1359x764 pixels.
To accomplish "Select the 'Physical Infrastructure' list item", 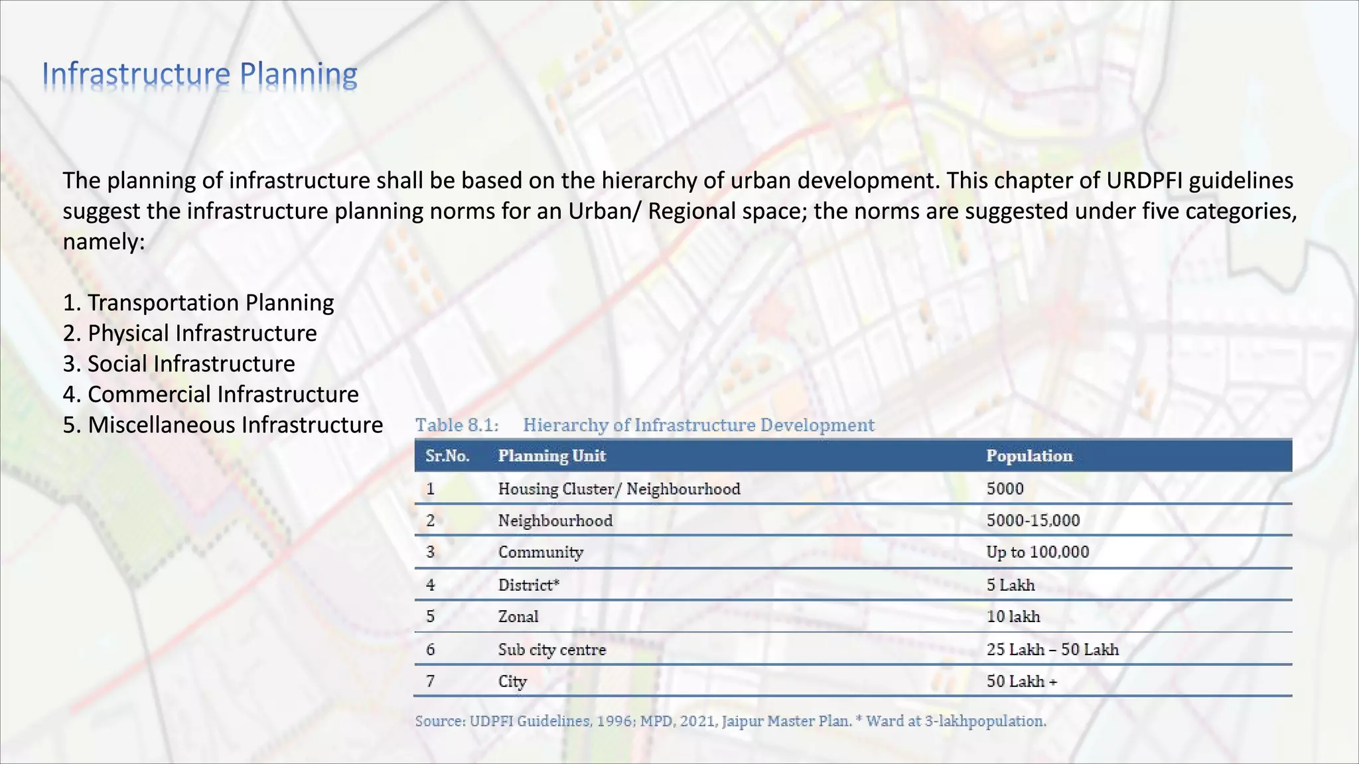I will pos(190,334).
